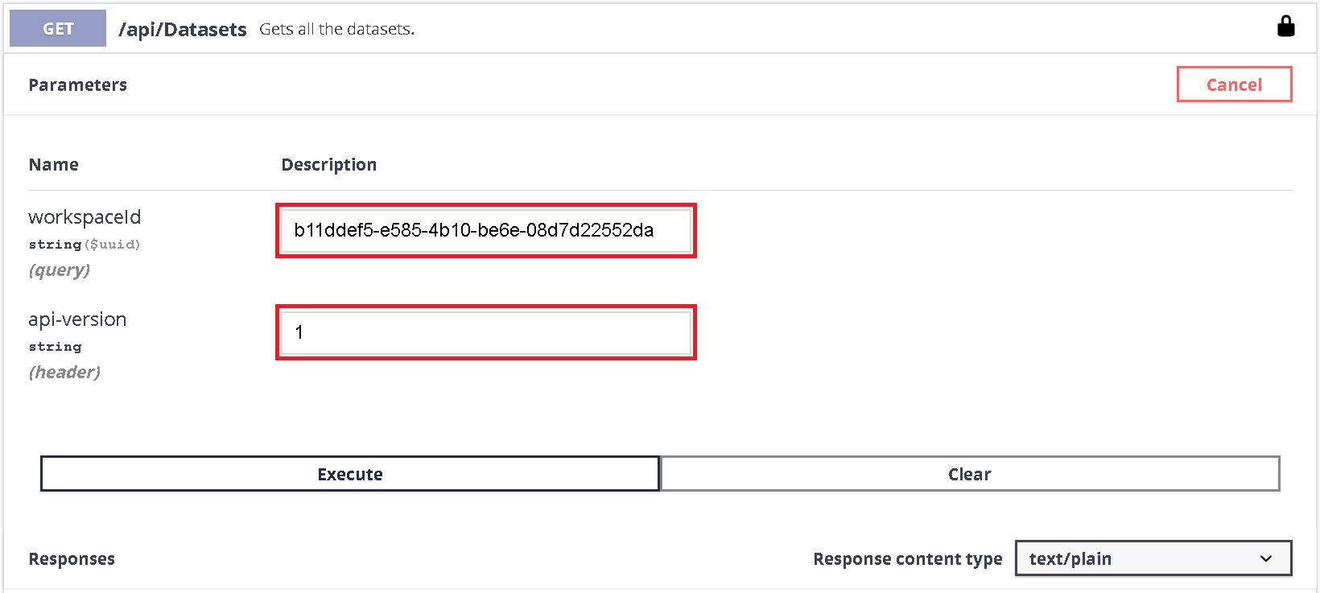Click the /api/Datasets endpoint path

click(x=182, y=30)
